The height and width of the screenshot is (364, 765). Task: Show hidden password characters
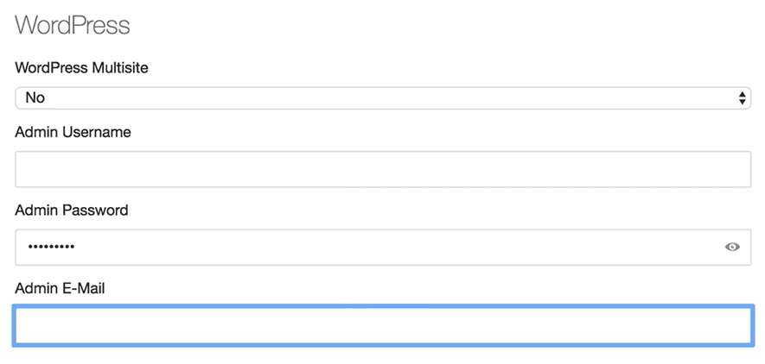[x=732, y=248]
